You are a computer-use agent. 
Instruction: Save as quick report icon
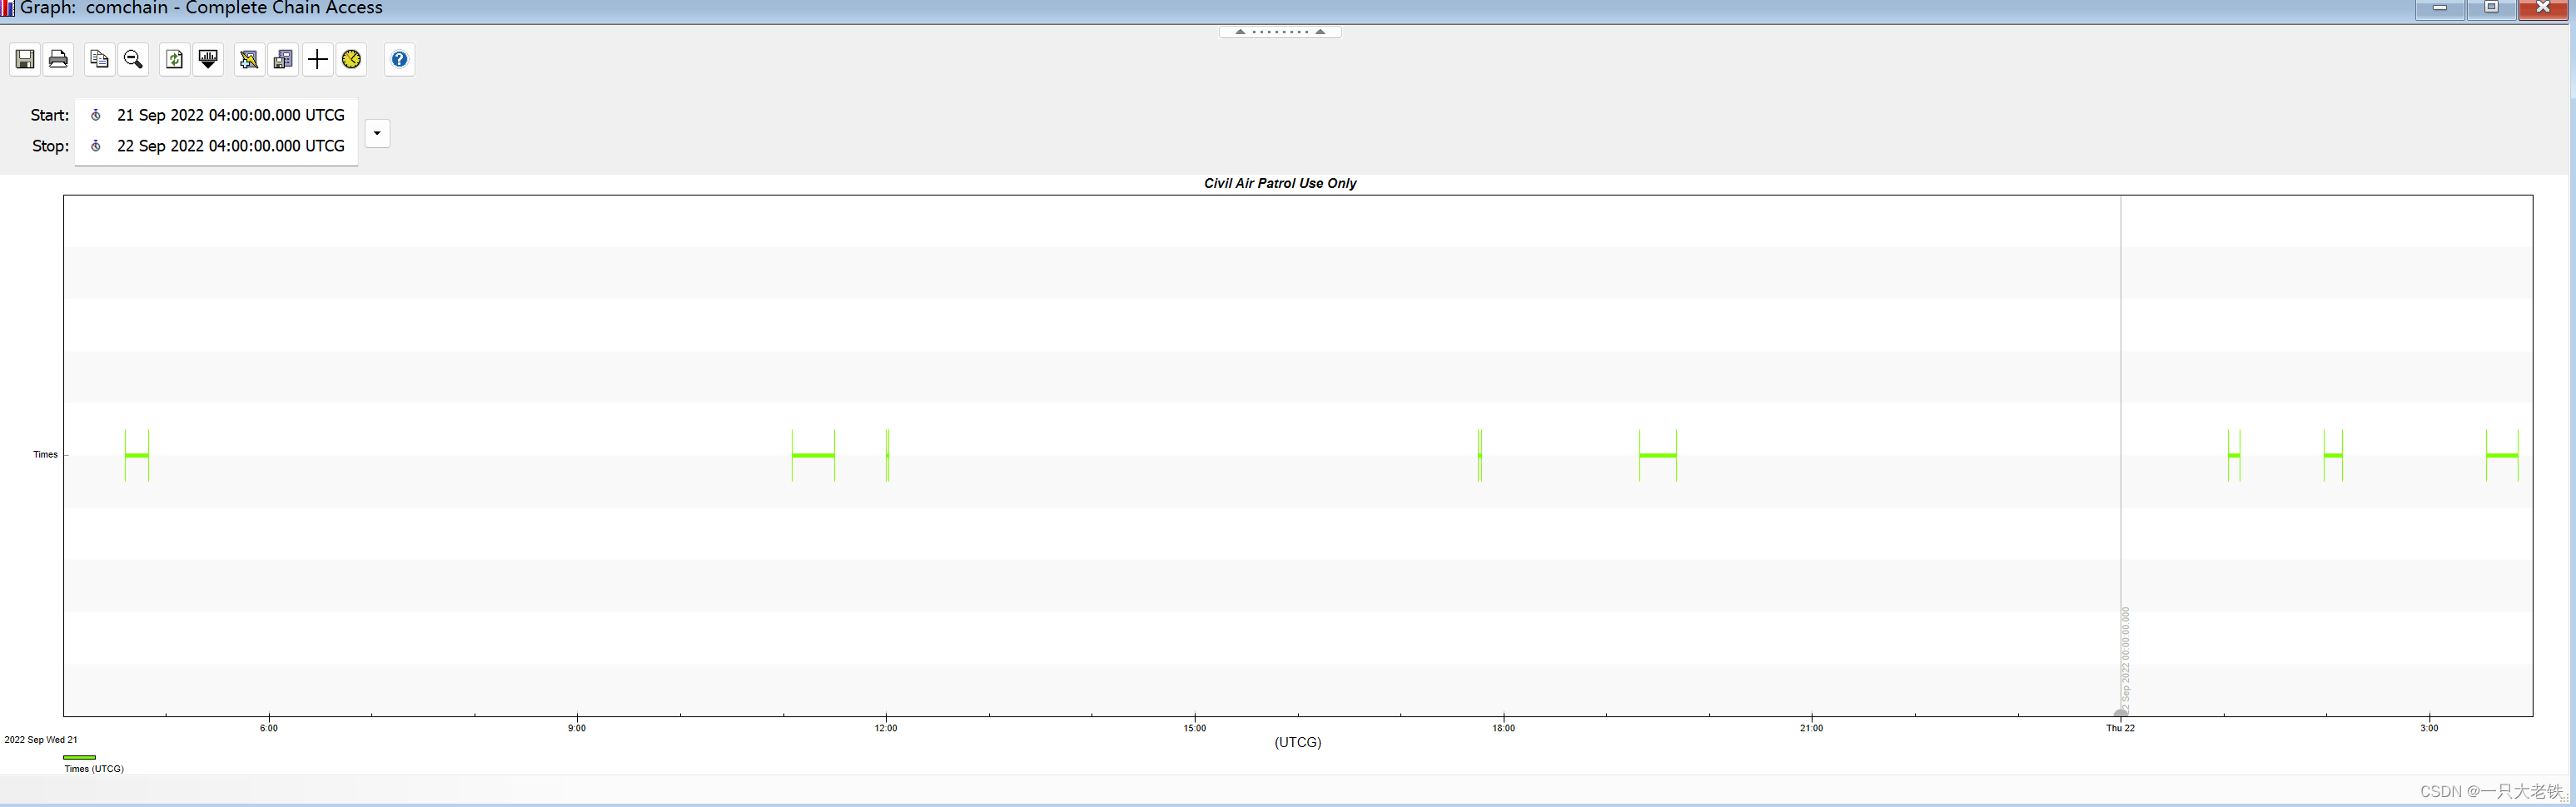point(283,60)
